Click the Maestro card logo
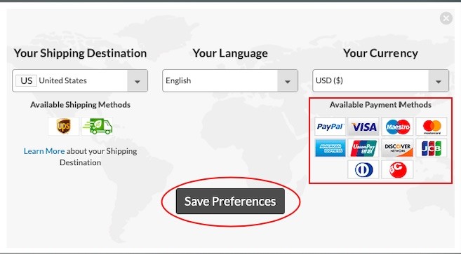Image resolution: width=461 pixels, height=254 pixels. 397,127
